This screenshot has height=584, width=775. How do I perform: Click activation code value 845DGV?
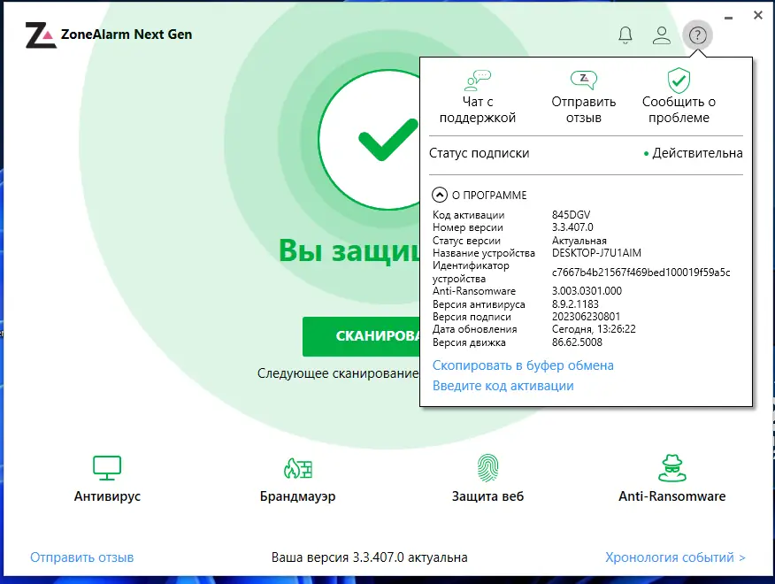tap(571, 215)
